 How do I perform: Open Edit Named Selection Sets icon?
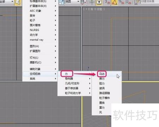tap(136, 2)
